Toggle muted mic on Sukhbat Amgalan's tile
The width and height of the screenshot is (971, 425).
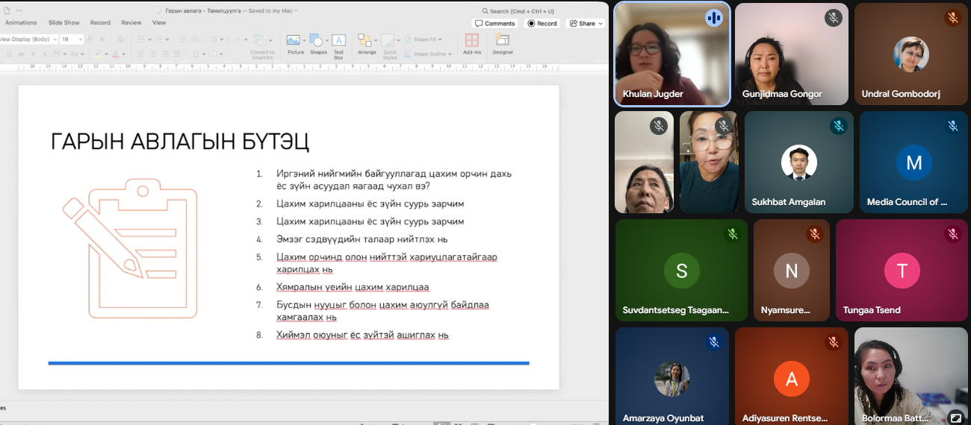click(838, 126)
